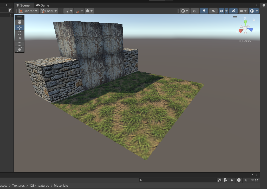Select the Rect tool
This screenshot has height=189, width=267.
click(x=19, y=44)
